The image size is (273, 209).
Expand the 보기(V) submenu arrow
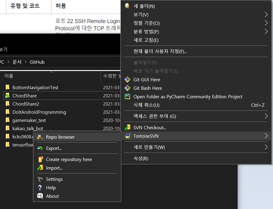coord(266,15)
